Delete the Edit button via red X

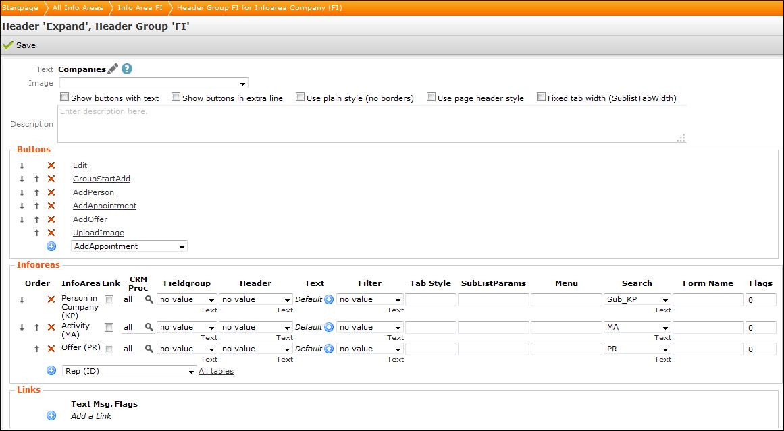pos(51,165)
